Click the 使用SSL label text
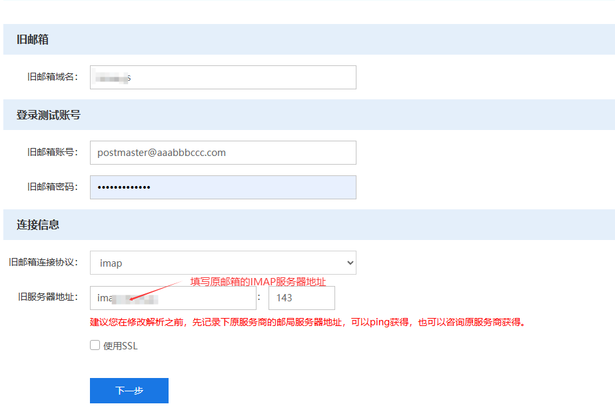 click(121, 346)
